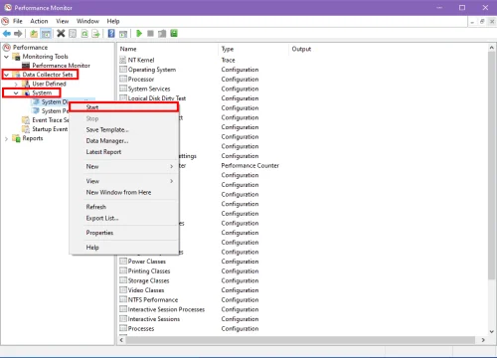This screenshot has width=497, height=358.
Task: Click the blue Help question-mark toolbar icon
Action: [x=111, y=34]
